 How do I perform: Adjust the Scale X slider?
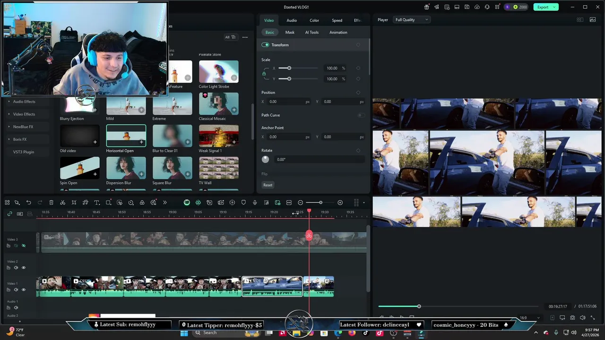click(x=289, y=68)
